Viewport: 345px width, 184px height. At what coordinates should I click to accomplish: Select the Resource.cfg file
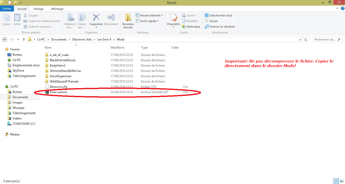56,87
